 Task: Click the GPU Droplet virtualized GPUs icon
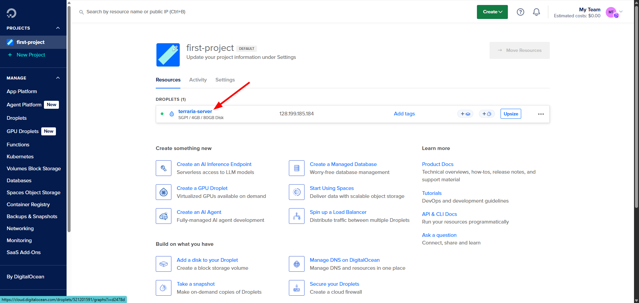[163, 192]
